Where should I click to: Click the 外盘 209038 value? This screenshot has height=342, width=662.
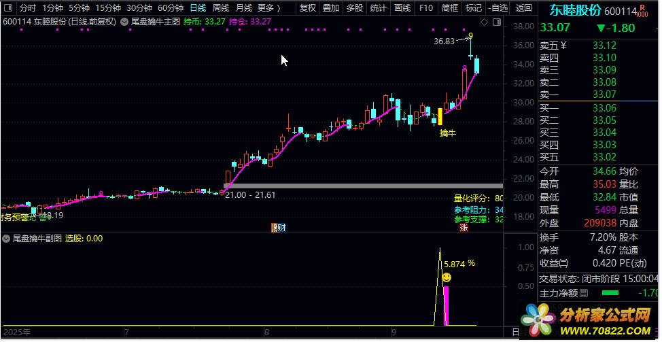(600, 223)
